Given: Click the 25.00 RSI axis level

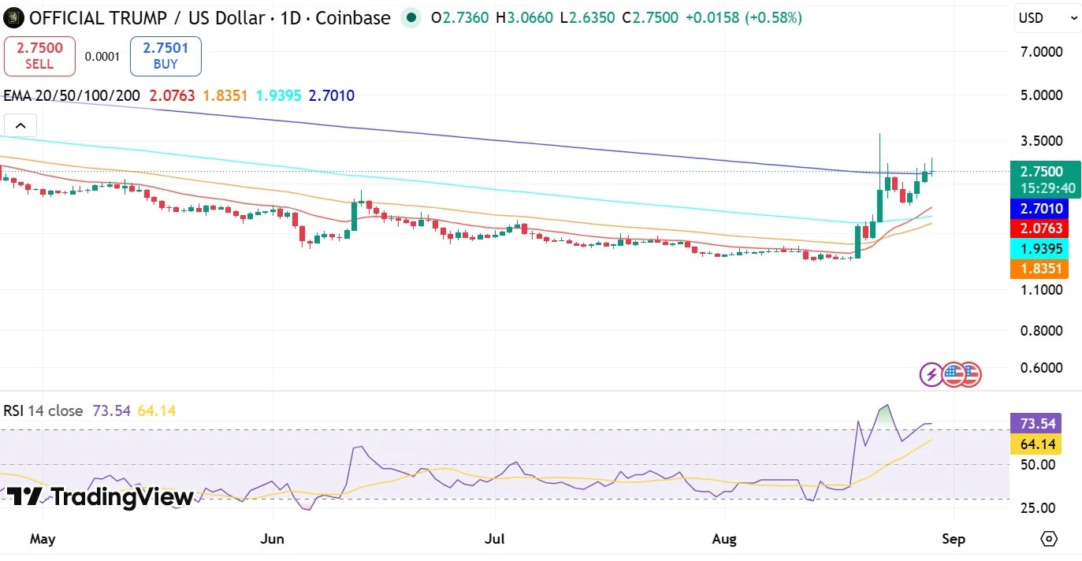Looking at the screenshot, I should tap(1038, 508).
